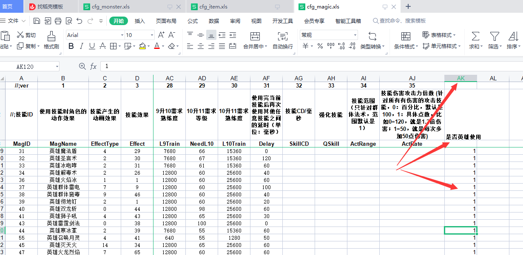The height and width of the screenshot is (255, 523).
Task: Expand the number format dropdown (常规)
Action: tap(355, 35)
